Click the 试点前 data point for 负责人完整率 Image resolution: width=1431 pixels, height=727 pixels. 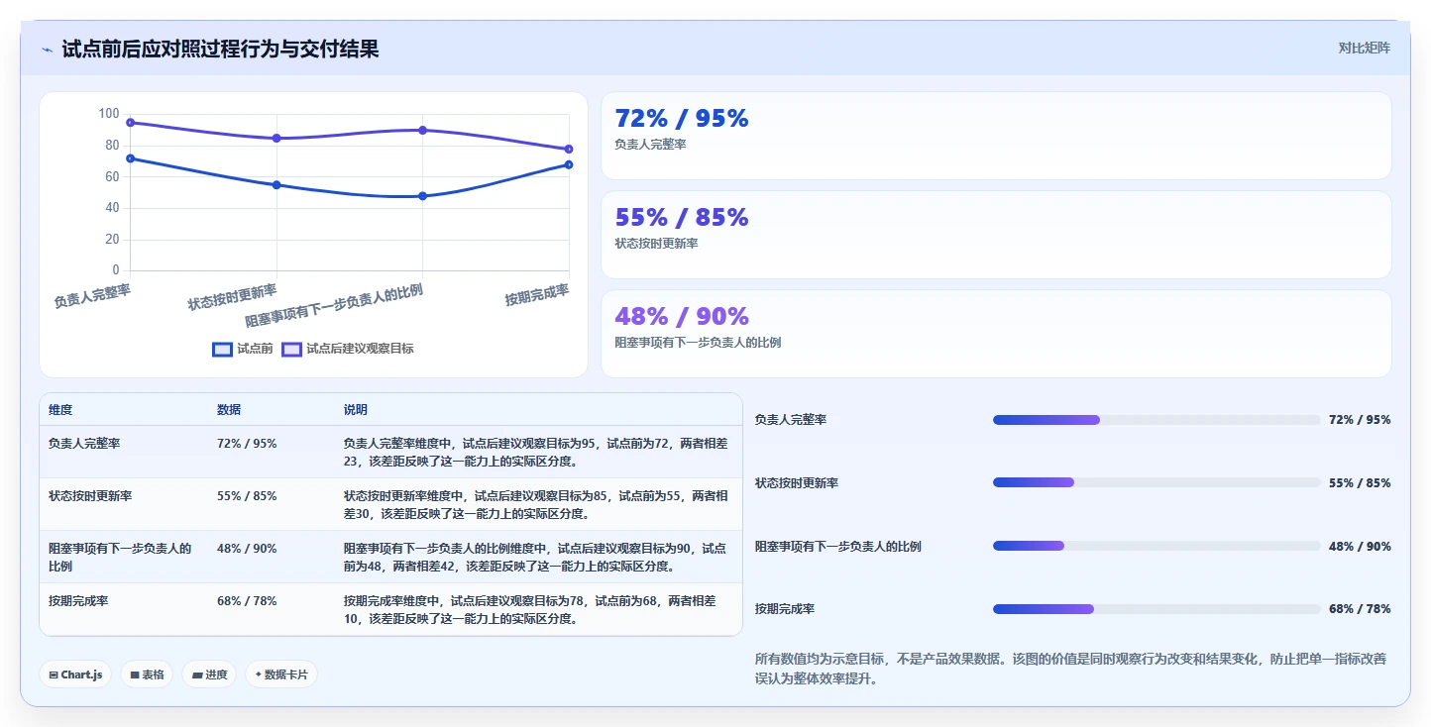tap(130, 158)
